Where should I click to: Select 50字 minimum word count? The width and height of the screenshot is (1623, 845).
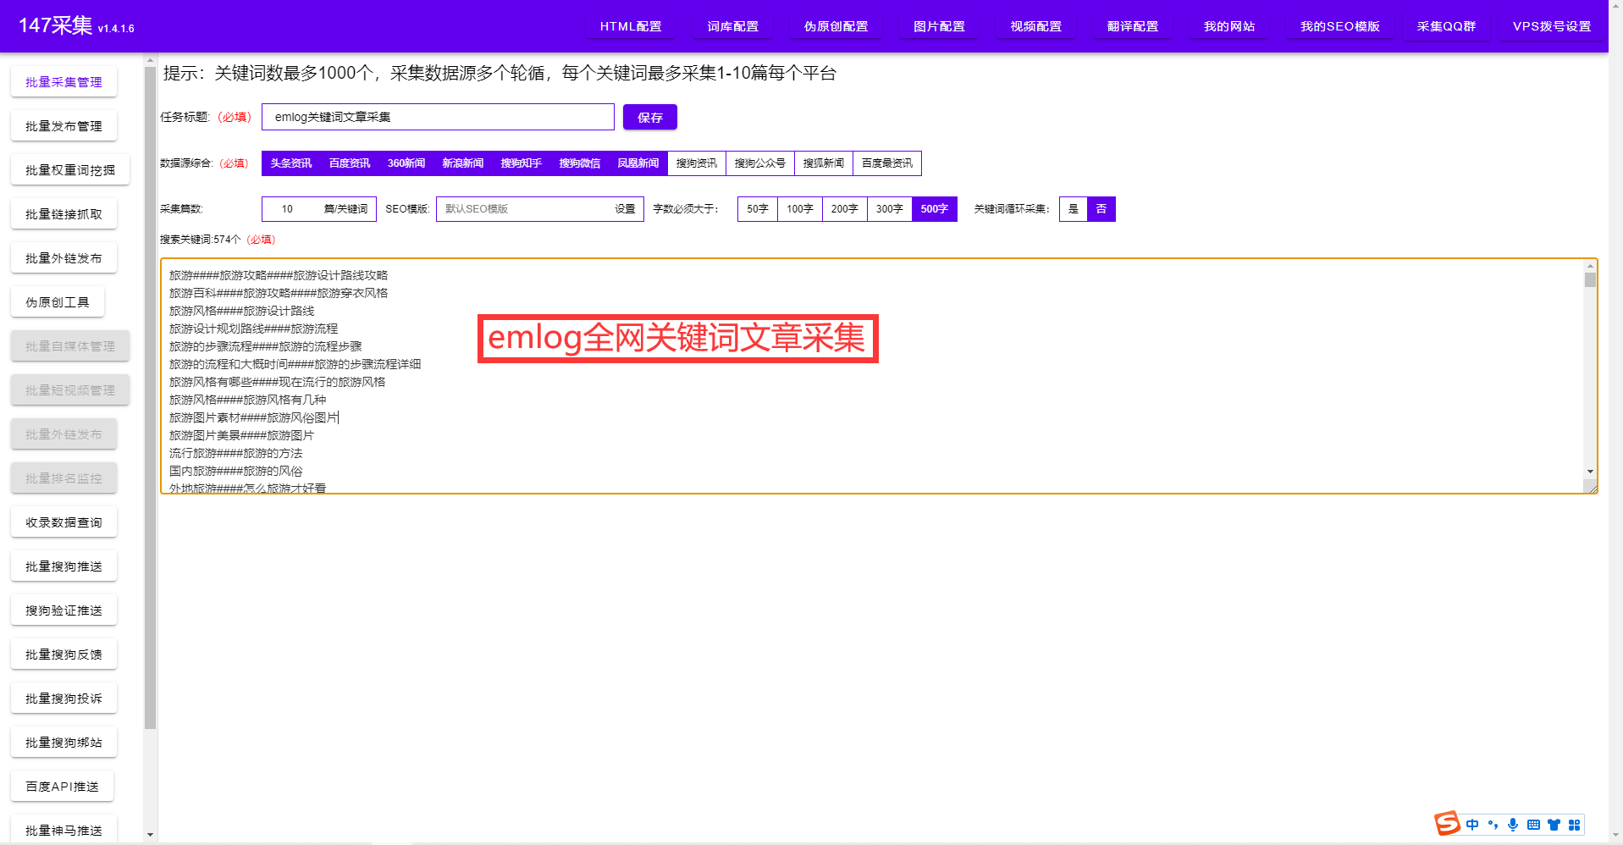[758, 209]
